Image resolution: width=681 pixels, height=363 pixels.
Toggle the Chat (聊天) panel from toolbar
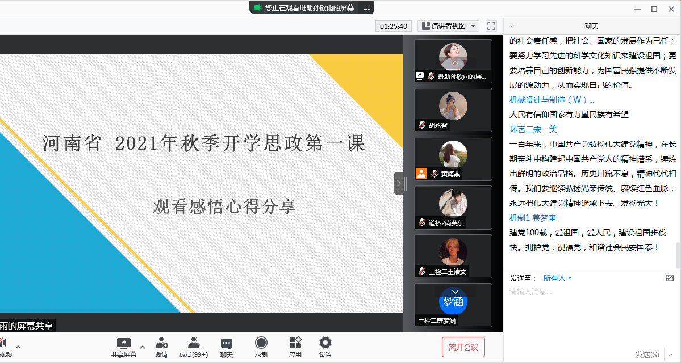(227, 347)
